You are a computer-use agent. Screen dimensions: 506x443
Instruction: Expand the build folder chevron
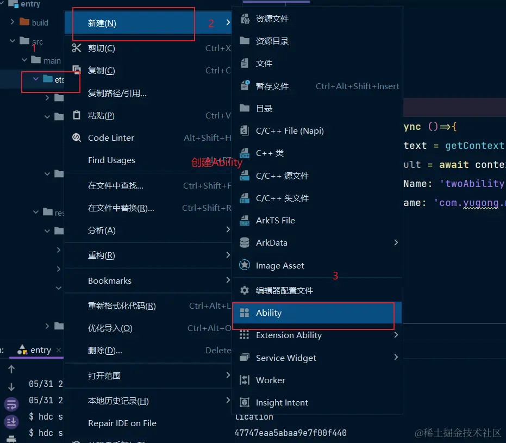13,22
